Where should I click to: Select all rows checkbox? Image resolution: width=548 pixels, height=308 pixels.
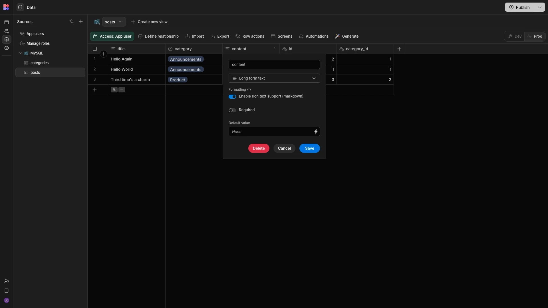(95, 49)
